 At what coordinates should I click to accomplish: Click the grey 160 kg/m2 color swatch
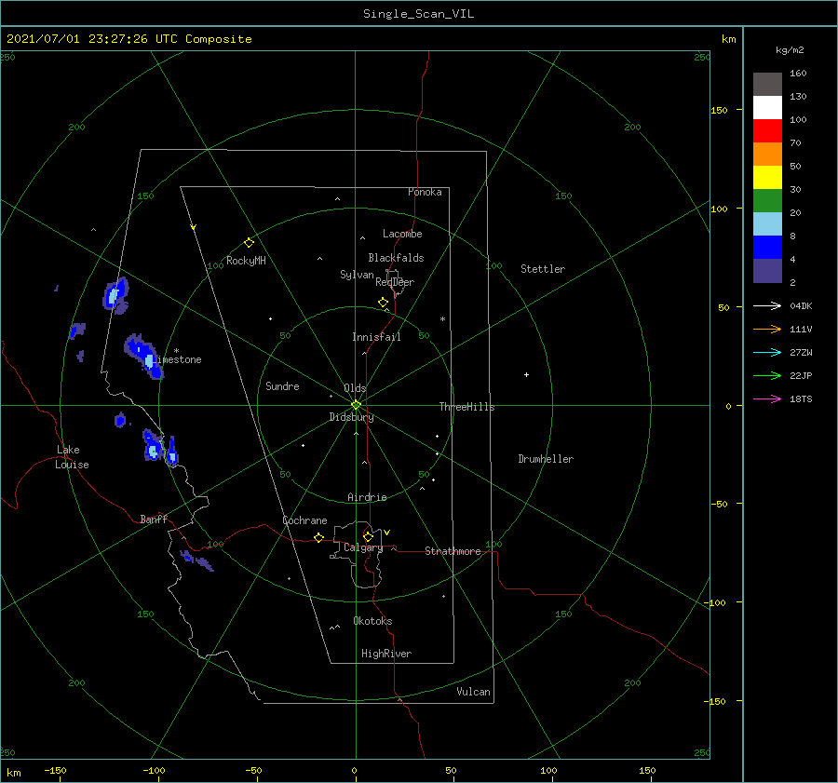767,84
